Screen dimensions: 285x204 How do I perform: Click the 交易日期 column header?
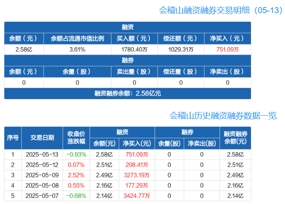42,138
